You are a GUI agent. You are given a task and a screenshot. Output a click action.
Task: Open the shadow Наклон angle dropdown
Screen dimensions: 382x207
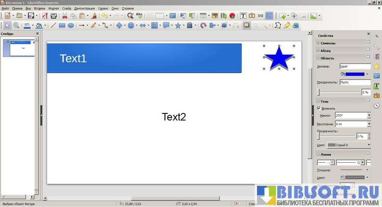[368, 115]
